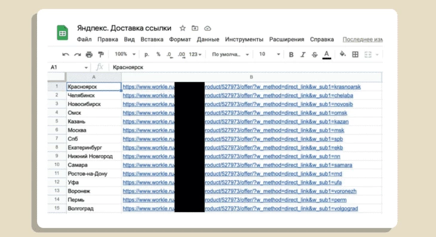The height and width of the screenshot is (237, 436).
Task: Open the A1 name box dropdown
Action: point(86,67)
